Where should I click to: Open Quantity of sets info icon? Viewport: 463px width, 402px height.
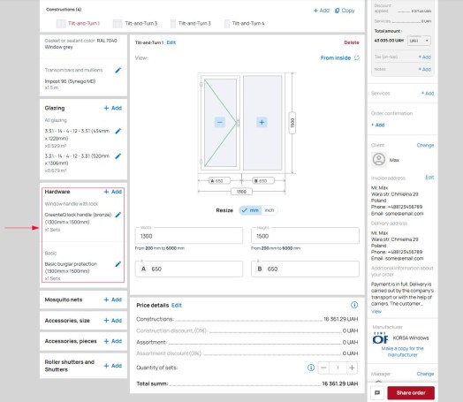tap(311, 368)
